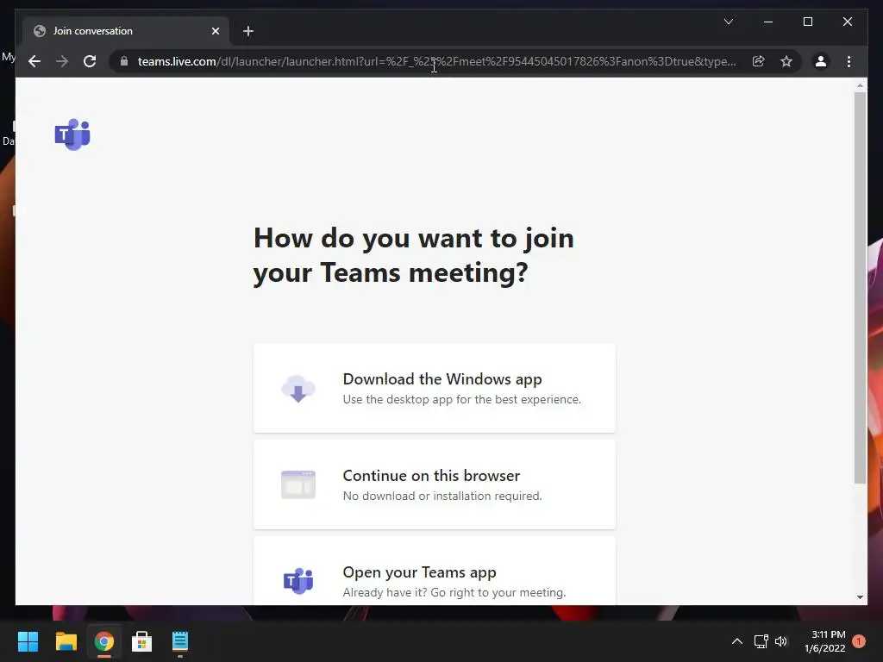
Task: Click the padlock site info icon
Action: 124,61
